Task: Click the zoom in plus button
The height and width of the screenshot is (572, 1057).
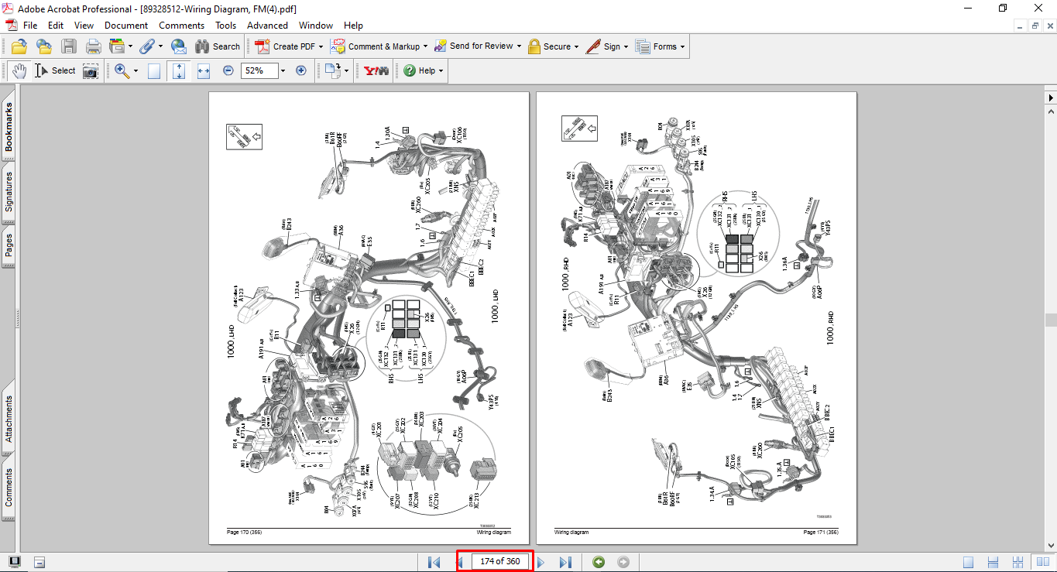Action: pos(301,70)
